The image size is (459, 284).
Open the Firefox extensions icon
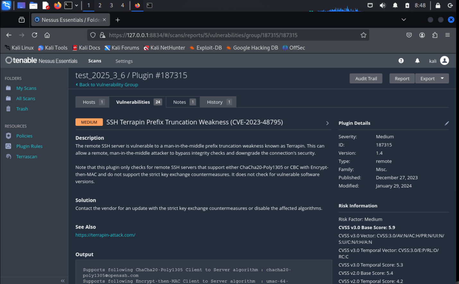[x=435, y=35]
